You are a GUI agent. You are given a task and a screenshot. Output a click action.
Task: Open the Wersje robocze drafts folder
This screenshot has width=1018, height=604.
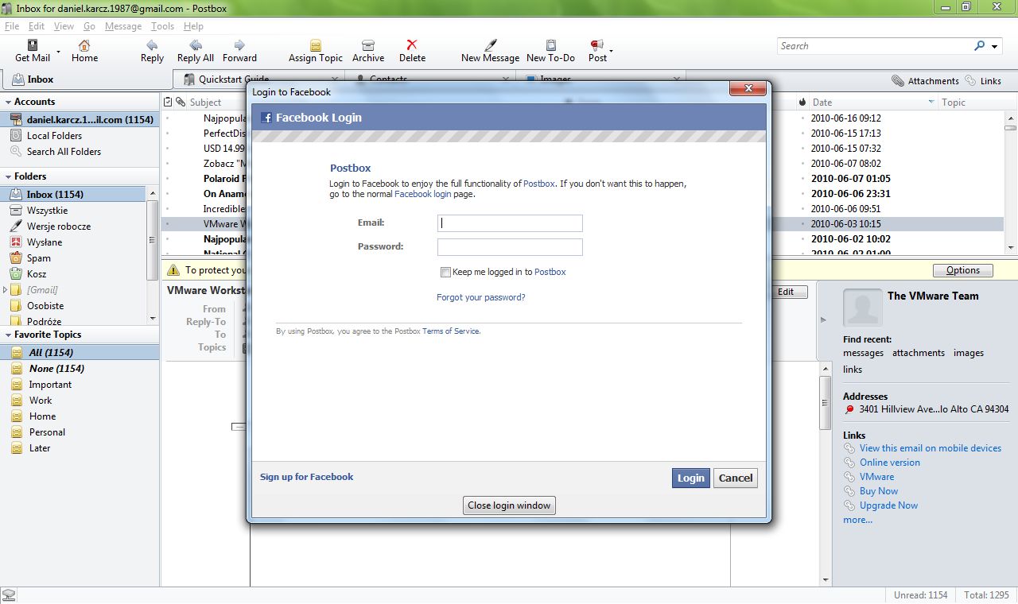click(x=59, y=226)
